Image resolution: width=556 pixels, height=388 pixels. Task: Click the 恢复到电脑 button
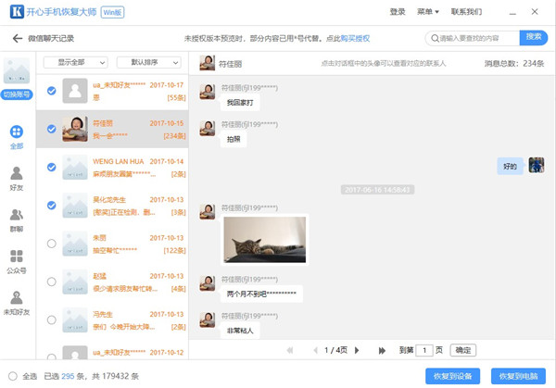[518, 376]
